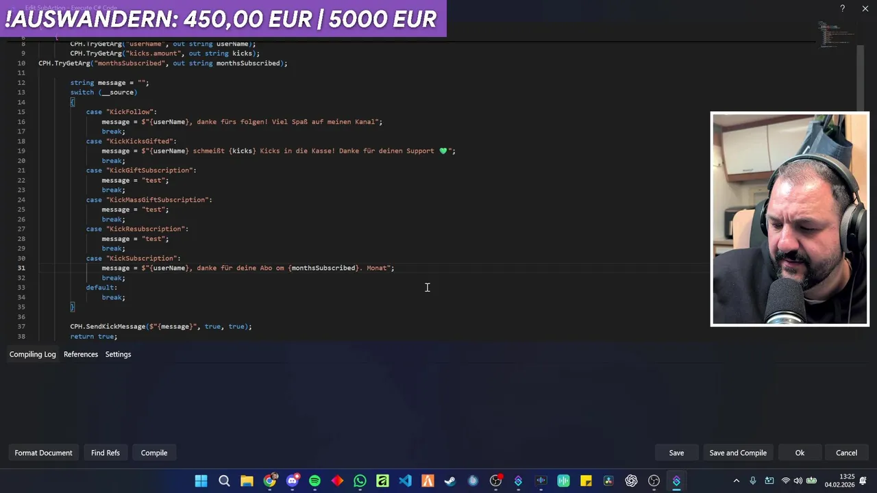Click 'danke fürs folgen!' string on line 16

232,122
